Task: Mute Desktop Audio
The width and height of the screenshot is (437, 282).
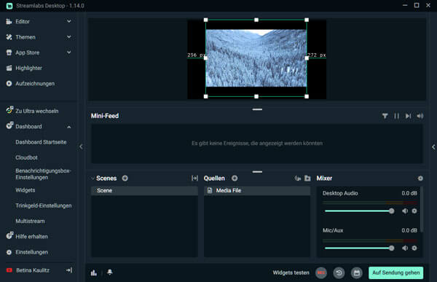Action: point(405,211)
